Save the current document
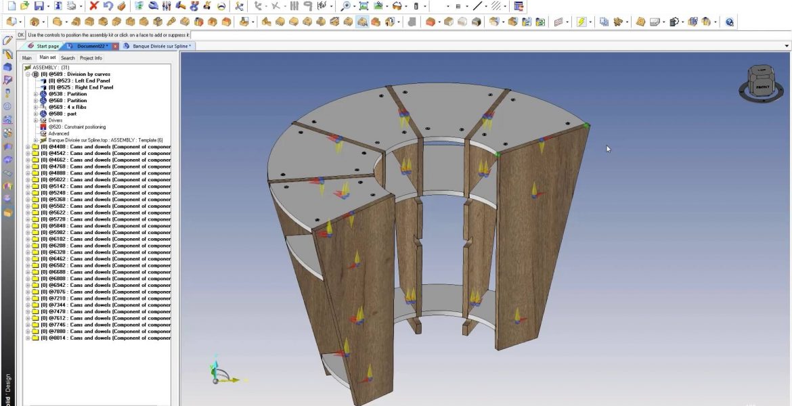The height and width of the screenshot is (406, 792). click(x=39, y=6)
